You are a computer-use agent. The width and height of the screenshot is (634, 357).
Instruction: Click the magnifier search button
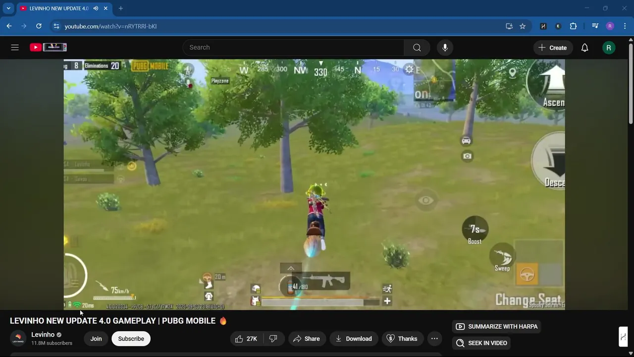point(417,48)
